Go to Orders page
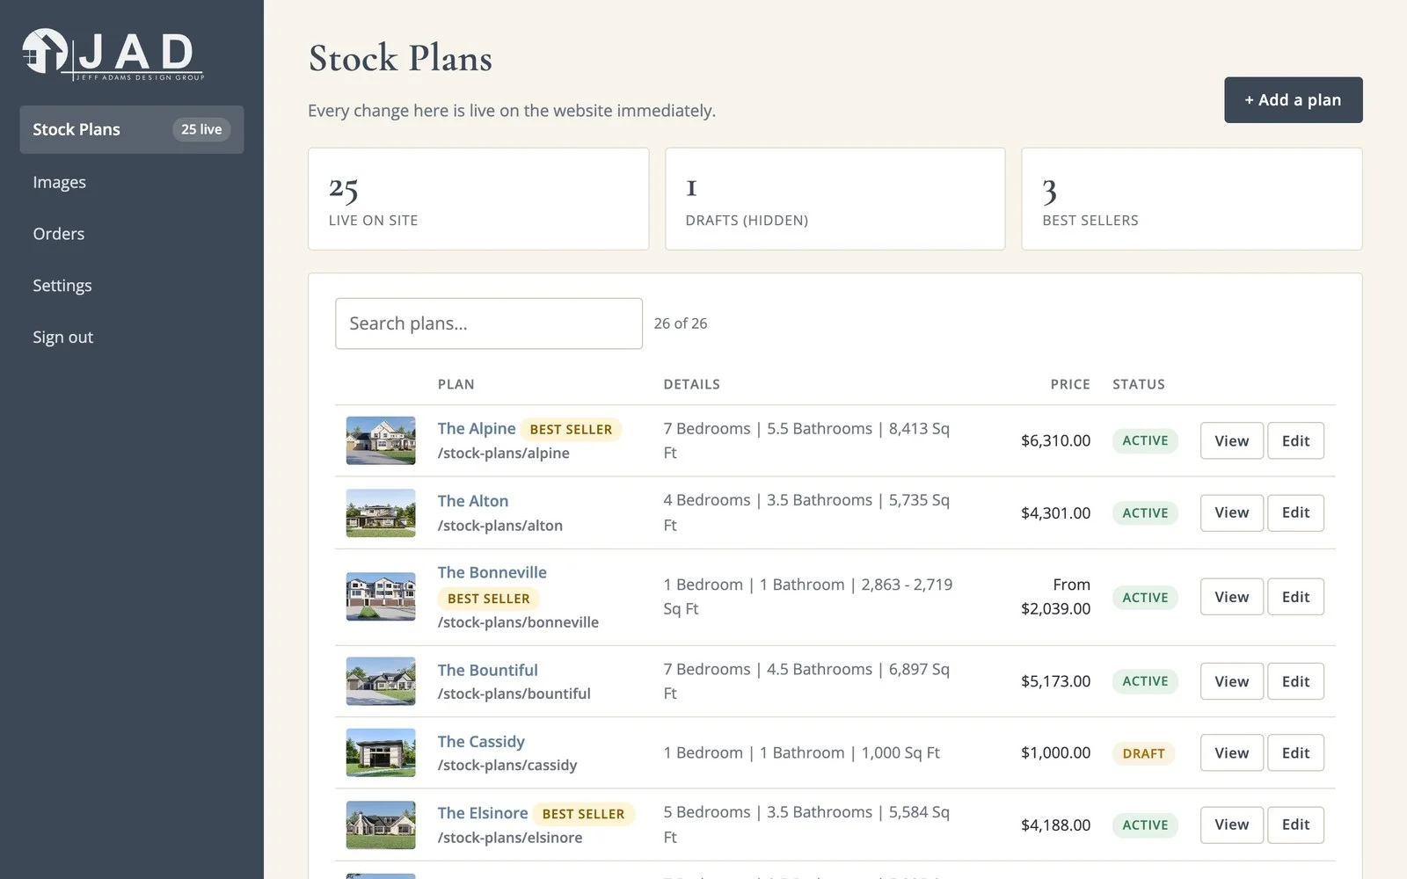The width and height of the screenshot is (1407, 879). pos(59,234)
